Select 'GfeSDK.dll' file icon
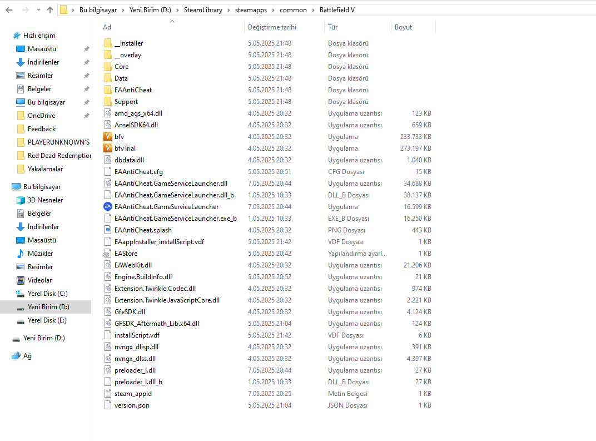This screenshot has height=441, width=596. coord(108,312)
